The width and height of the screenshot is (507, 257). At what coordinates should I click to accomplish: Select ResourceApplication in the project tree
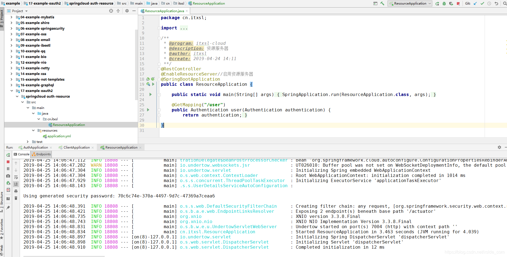click(69, 125)
